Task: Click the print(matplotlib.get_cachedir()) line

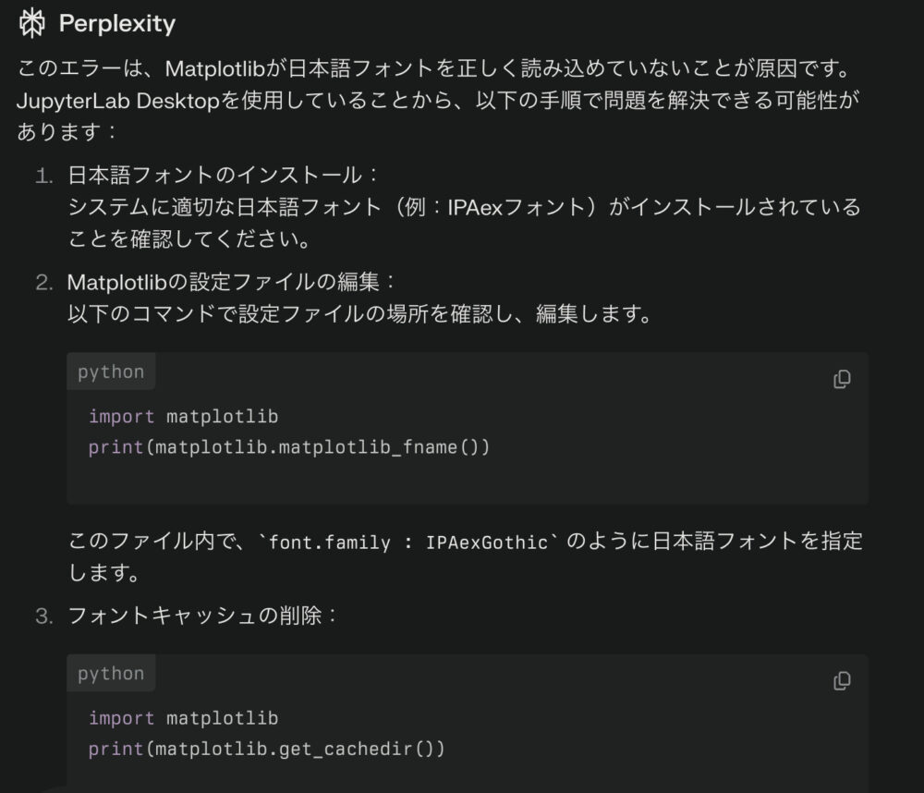Action: [x=266, y=750]
